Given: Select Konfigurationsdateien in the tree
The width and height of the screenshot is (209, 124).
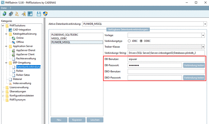Looking at the screenshot, I should coord(21,96).
